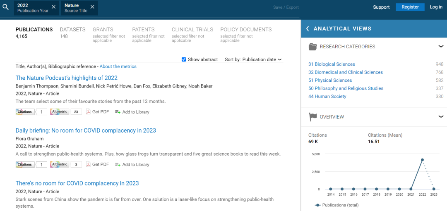Screen dimensions: 447x211
Task: Filter by 44 Human Society
Action: 327,96
